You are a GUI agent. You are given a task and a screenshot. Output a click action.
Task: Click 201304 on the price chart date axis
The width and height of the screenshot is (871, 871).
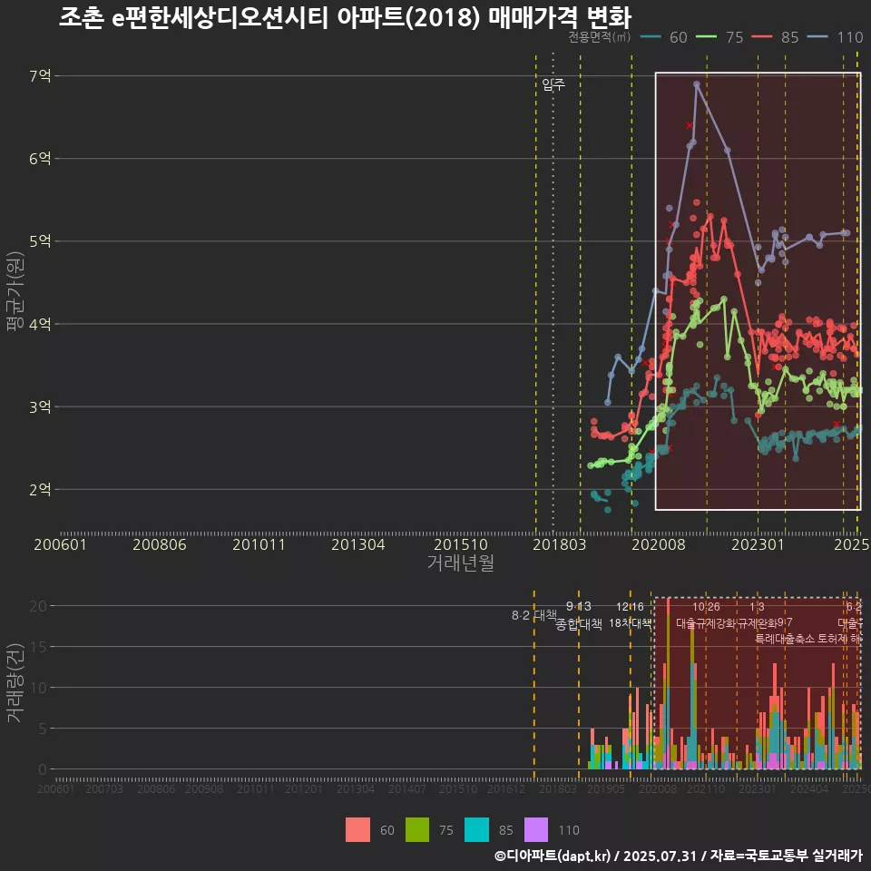point(358,544)
